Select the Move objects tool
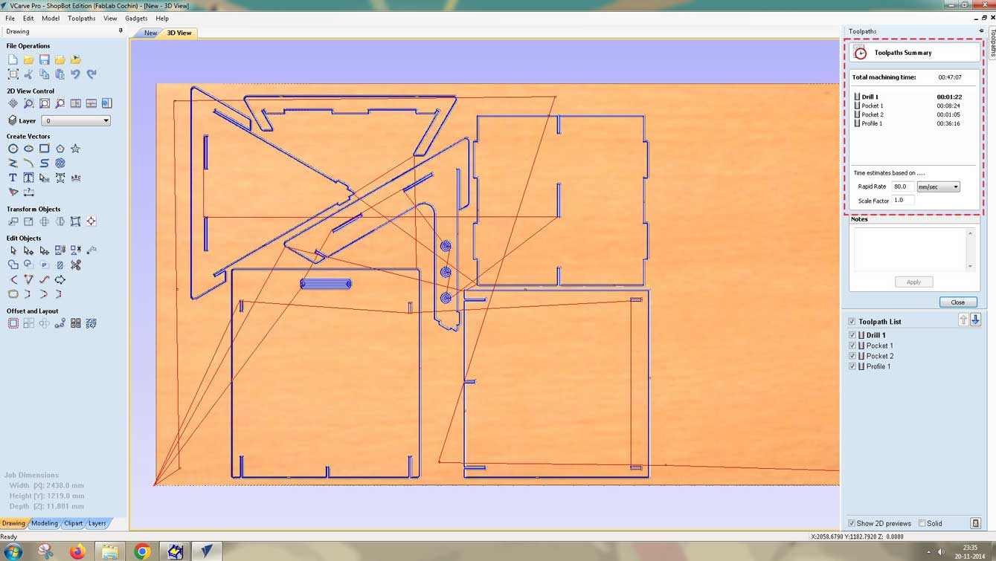This screenshot has height=561, width=996. pyautogui.click(x=13, y=221)
